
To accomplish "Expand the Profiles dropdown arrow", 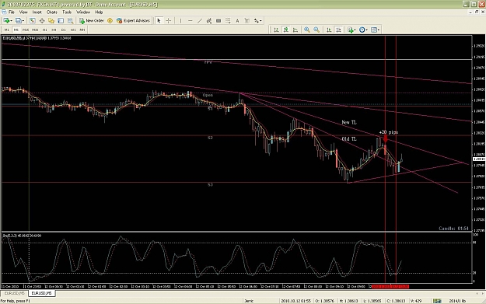I will (x=24, y=21).
